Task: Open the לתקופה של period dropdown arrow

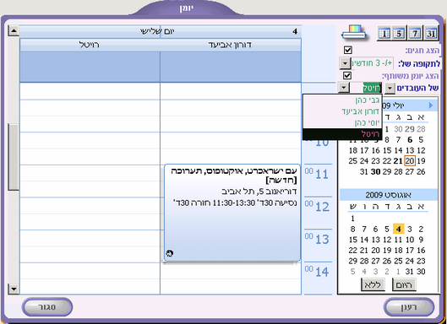Action: [x=345, y=63]
